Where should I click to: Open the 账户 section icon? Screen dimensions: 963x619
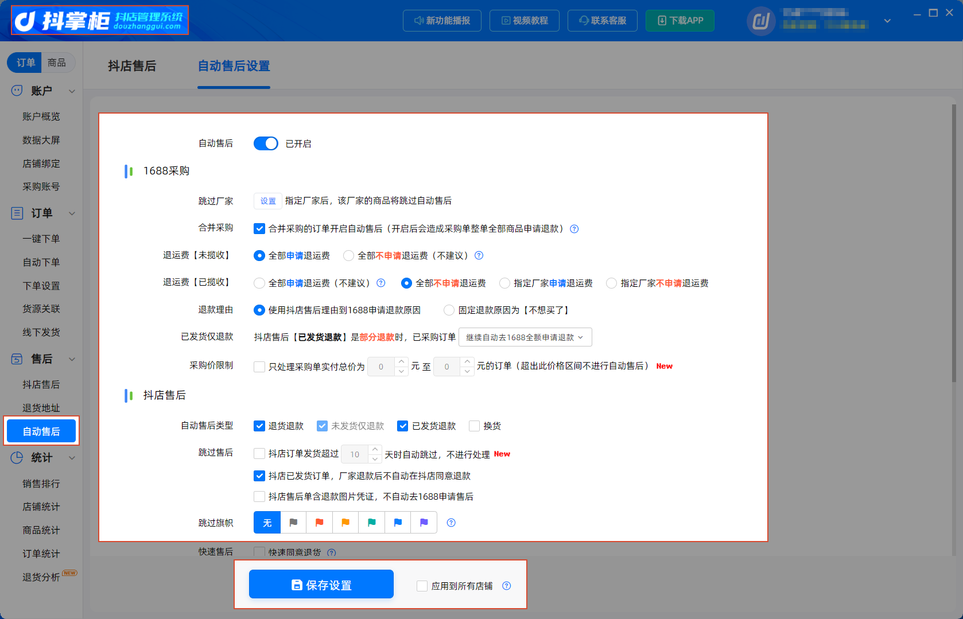click(17, 91)
